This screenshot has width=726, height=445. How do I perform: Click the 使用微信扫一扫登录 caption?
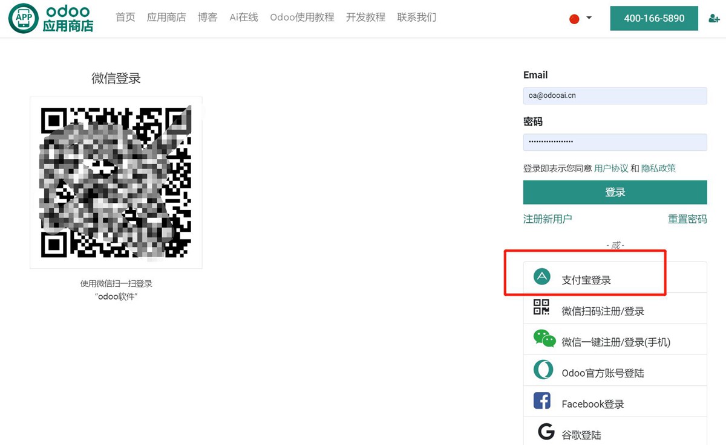pos(116,283)
